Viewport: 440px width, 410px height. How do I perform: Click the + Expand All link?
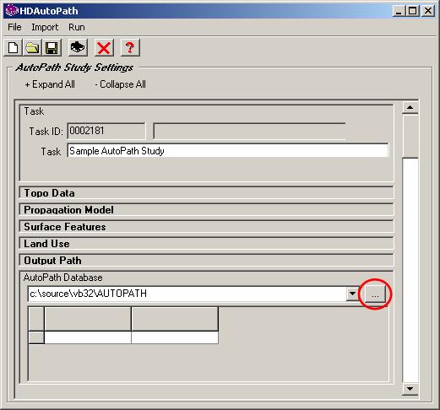click(50, 84)
